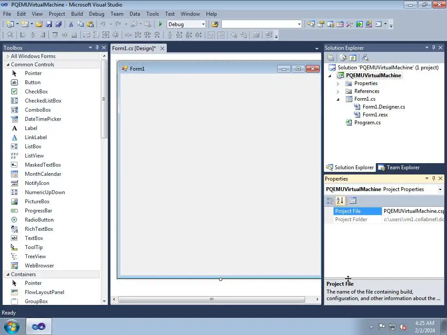The height and width of the screenshot is (335, 447).
Task: Select Program.cs in Solution Explorer
Action: [367, 123]
